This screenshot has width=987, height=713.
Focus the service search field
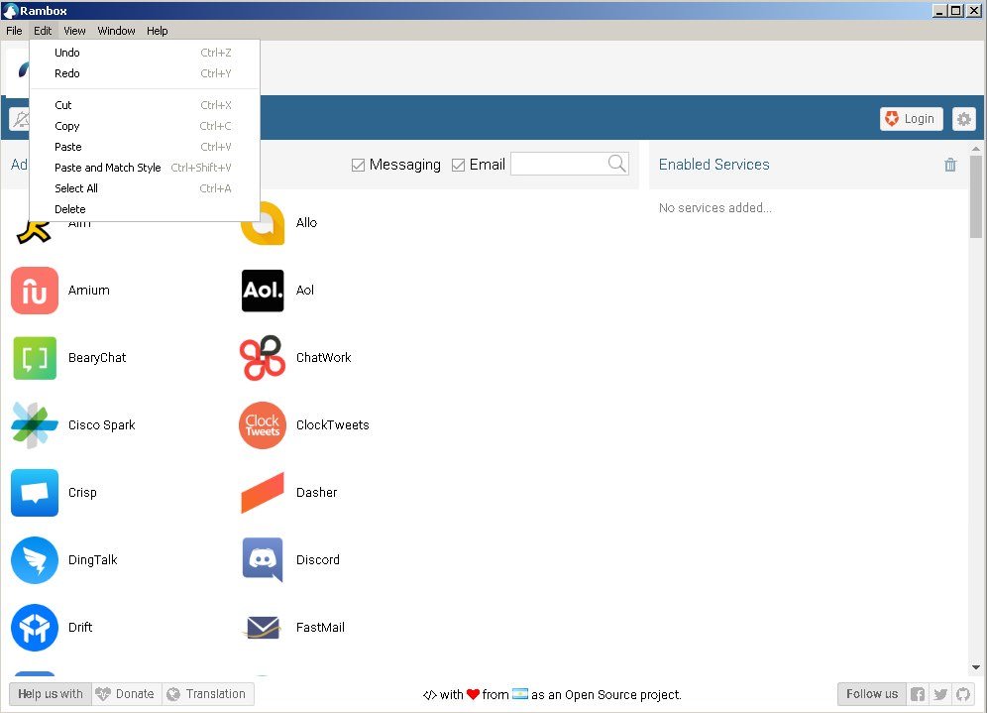(x=559, y=164)
